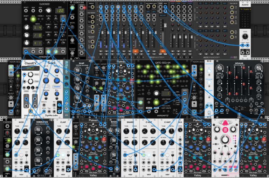Click the CLK3 output jack on Clocked
Viewport: 269px width, 178px height.
tap(63, 51)
